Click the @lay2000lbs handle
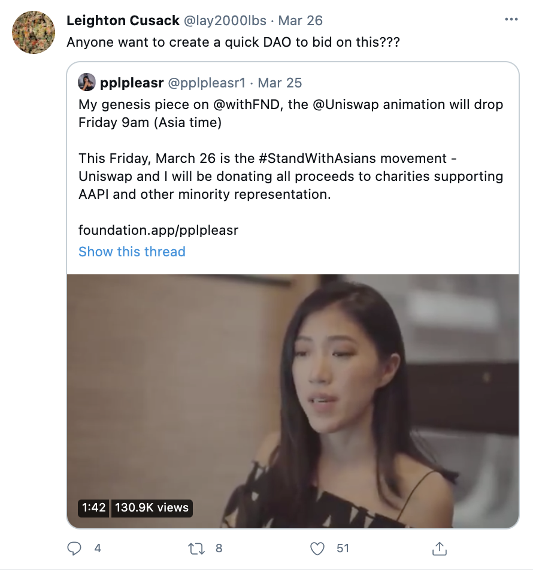Screen dimensions: 533x575 (x=225, y=20)
